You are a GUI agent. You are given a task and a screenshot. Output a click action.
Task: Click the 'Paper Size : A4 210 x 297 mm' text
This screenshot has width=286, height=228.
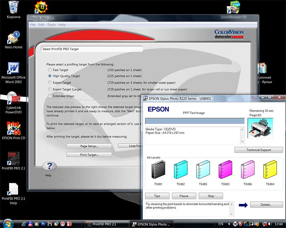coord(165,133)
